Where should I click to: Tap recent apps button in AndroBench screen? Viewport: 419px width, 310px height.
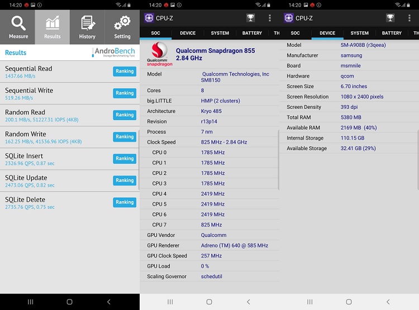(x=31, y=302)
